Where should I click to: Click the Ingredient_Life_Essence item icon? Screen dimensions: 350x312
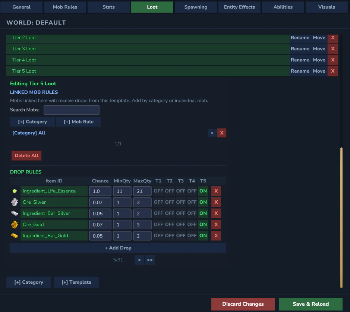coord(14,191)
